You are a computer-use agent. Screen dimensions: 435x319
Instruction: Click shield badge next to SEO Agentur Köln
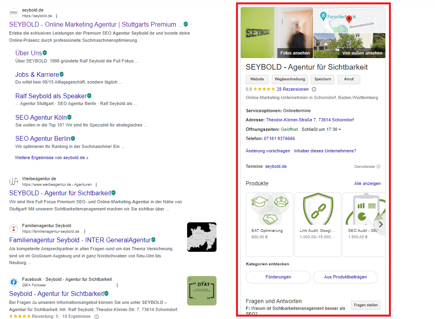tap(70, 117)
